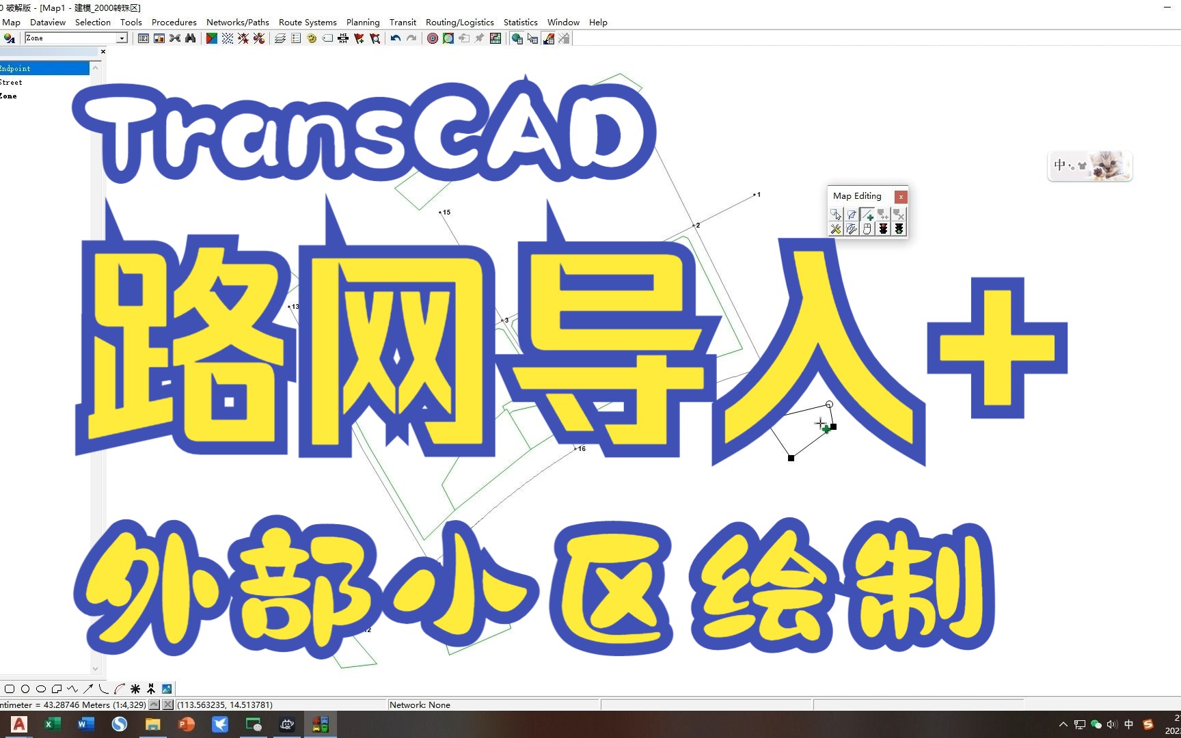Open the Routing/Logistics menu
The image size is (1181, 738).
pyautogui.click(x=459, y=22)
